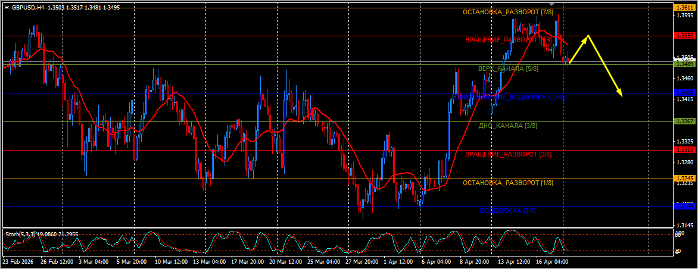Click the 26 Feb 12:00 time label
Viewport: 698px width, 269px height.
pyautogui.click(x=57, y=262)
